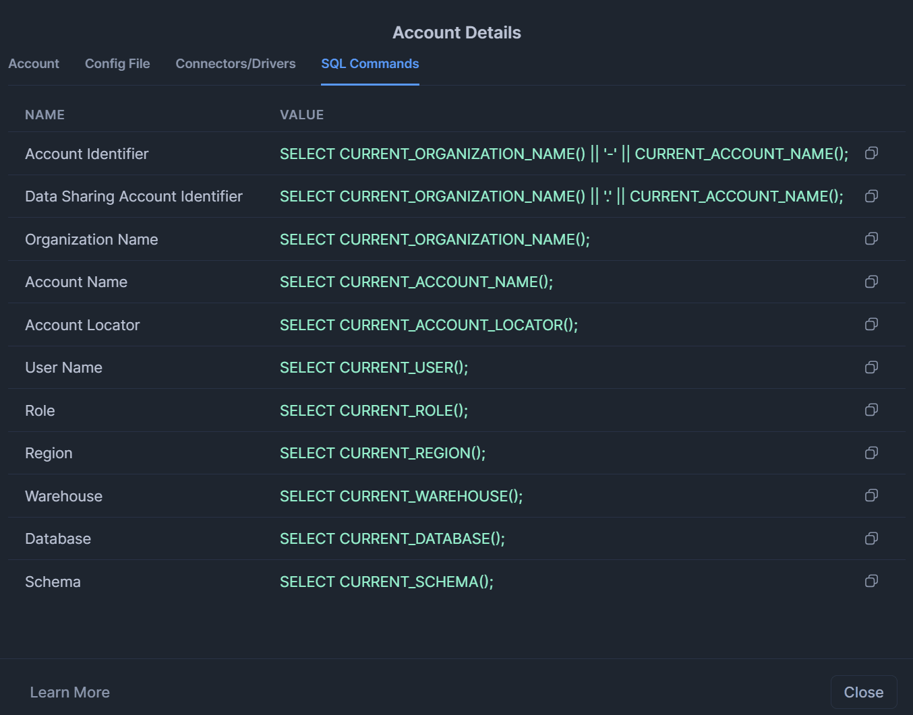Select the SELECT CURRENT_ACCOUNT_NAME(); value
This screenshot has height=715, width=913.
(417, 282)
